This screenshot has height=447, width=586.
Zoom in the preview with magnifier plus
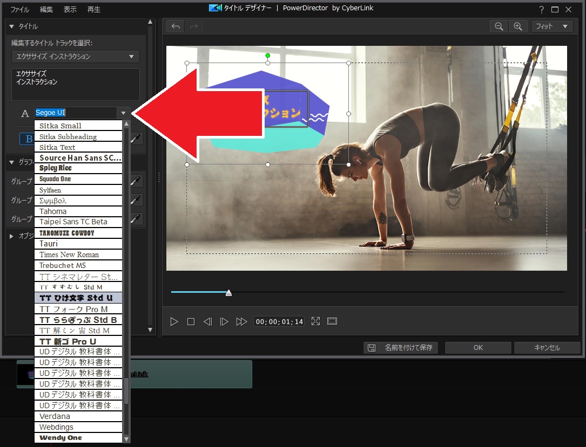click(x=517, y=26)
